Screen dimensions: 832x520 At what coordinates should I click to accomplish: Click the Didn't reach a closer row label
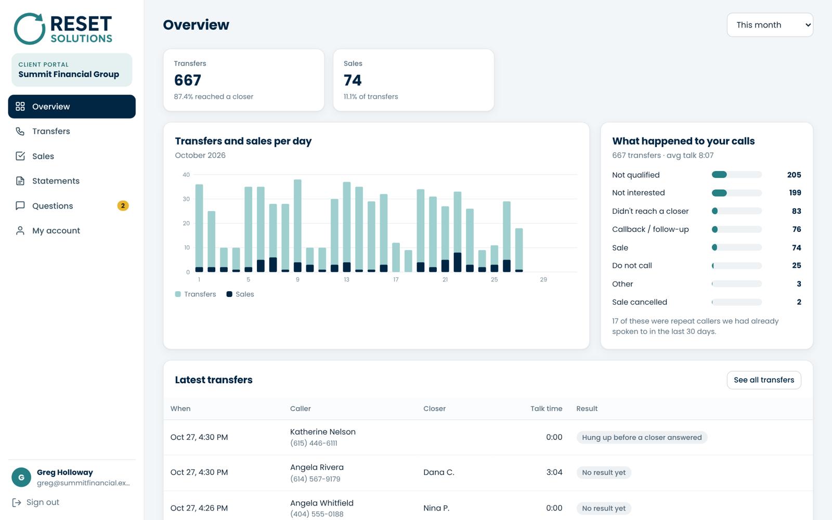(x=650, y=211)
